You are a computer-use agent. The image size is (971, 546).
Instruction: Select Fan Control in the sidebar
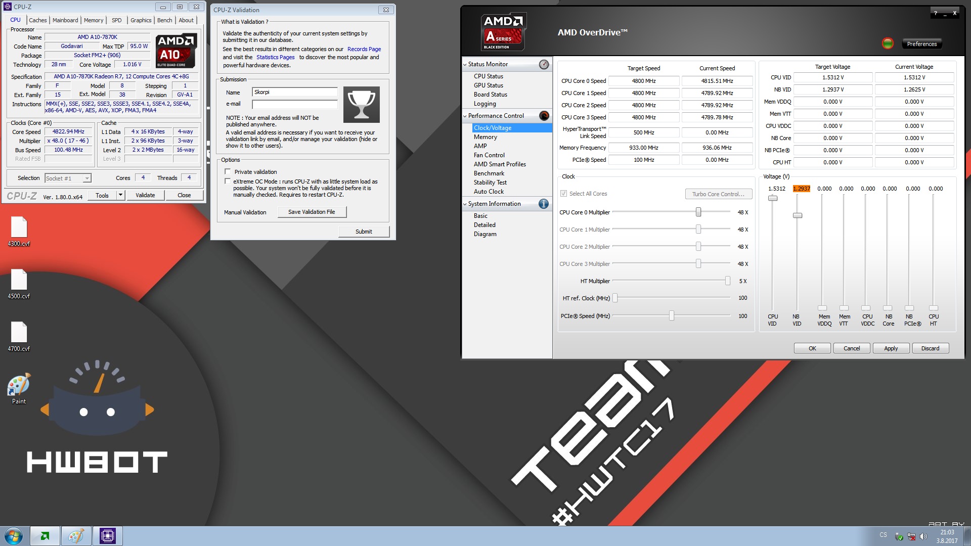(x=489, y=155)
